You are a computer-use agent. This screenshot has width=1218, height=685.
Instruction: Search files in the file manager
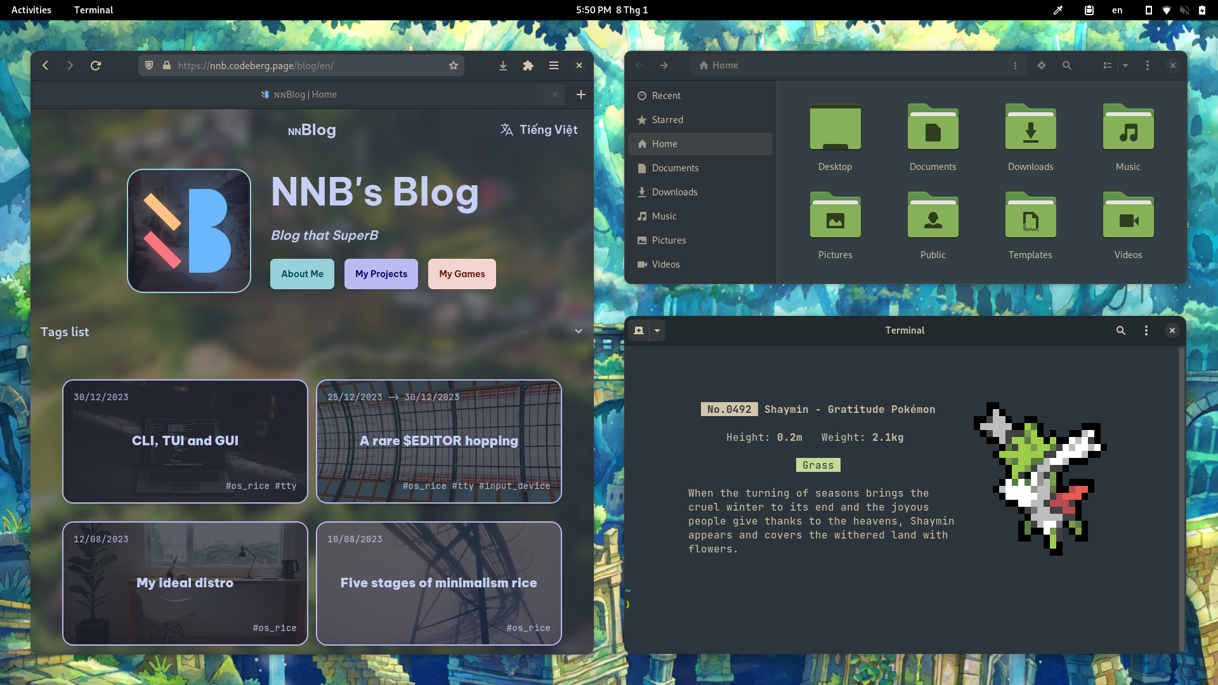click(x=1067, y=65)
